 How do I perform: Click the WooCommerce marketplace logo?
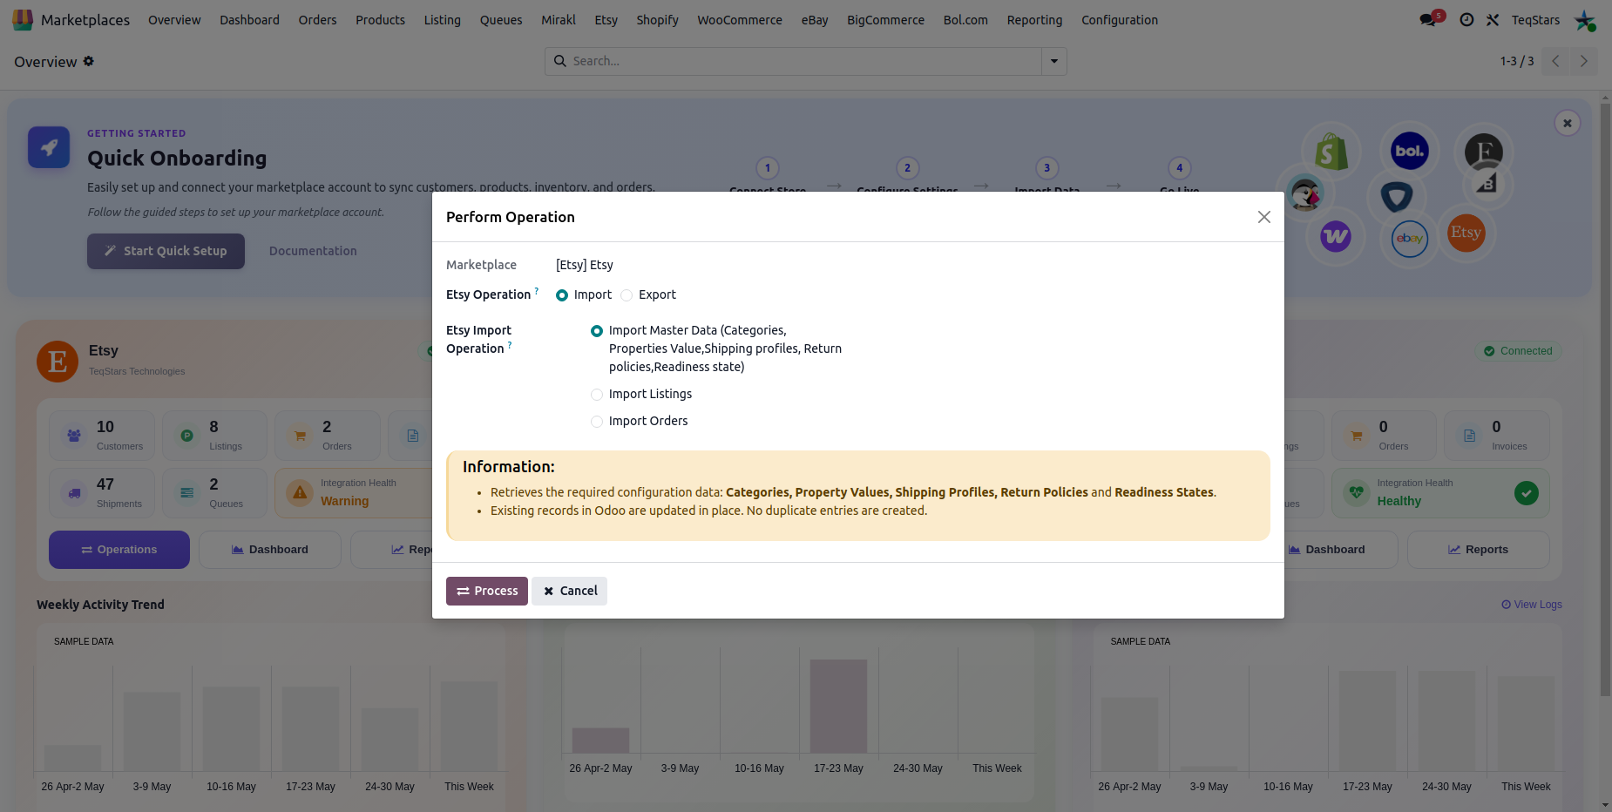pyautogui.click(x=1335, y=236)
